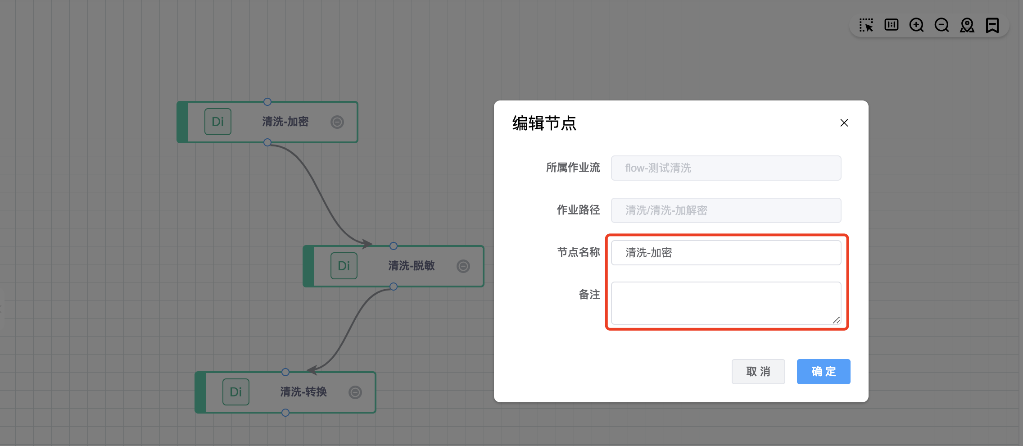
Task: Click Di icon on 清洗-转换 node
Action: [236, 392]
